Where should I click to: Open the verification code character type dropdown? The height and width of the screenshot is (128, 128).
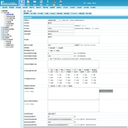click(x=52, y=114)
